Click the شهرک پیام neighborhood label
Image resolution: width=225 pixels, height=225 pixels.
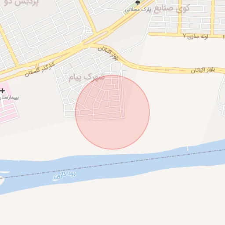[87, 77]
